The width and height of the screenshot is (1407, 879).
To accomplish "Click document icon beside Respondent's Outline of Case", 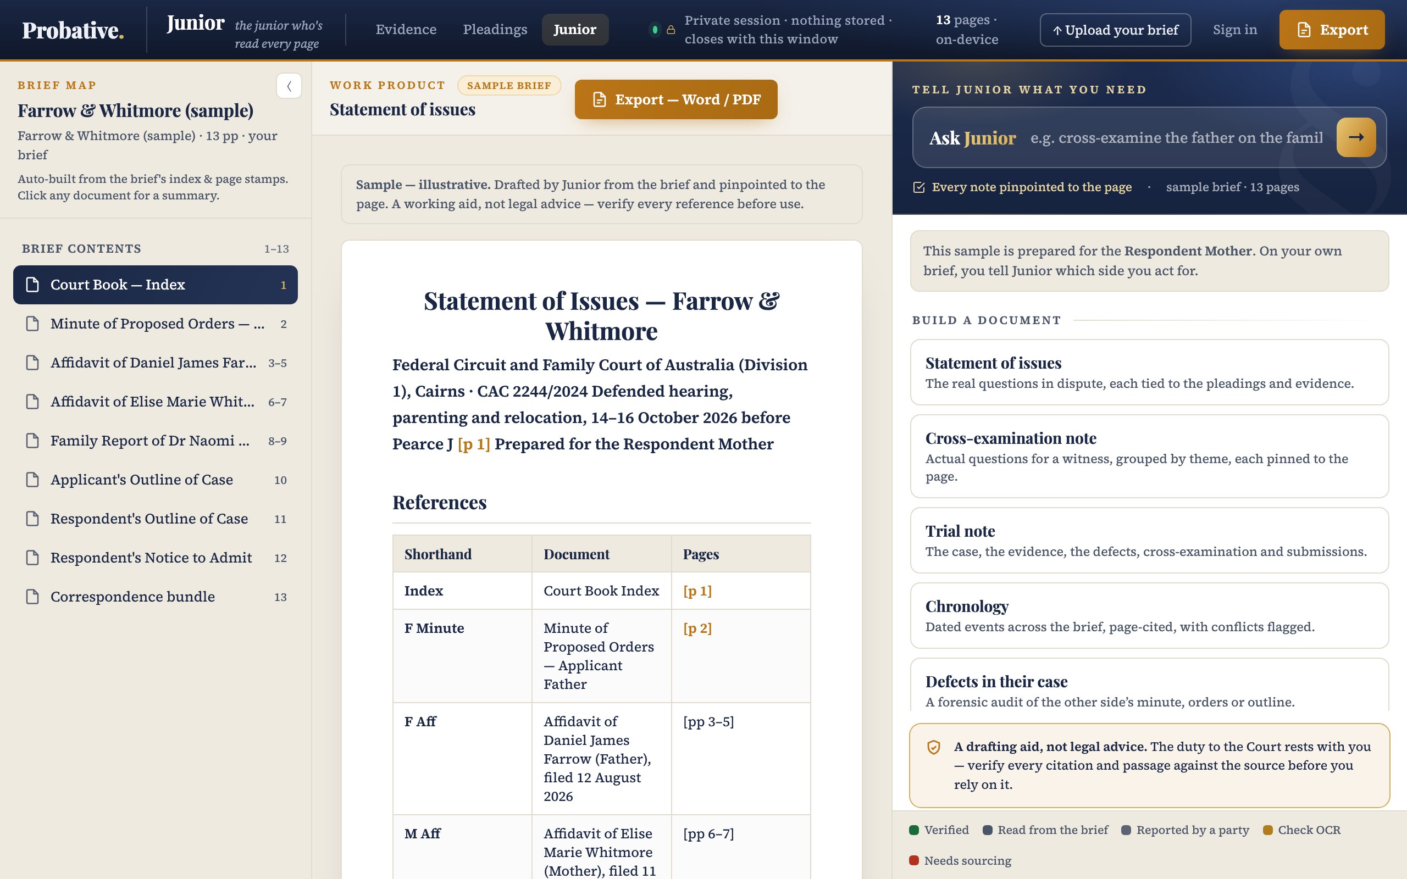I will click(x=32, y=519).
